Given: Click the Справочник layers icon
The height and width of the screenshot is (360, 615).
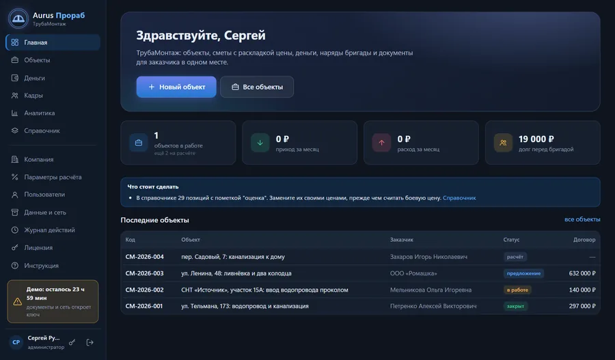Looking at the screenshot, I should coord(15,130).
